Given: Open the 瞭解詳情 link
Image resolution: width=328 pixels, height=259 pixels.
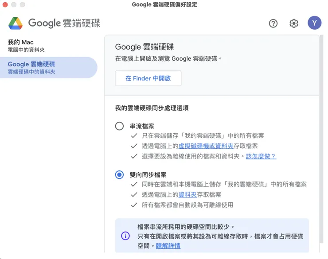Looking at the screenshot, I should coord(168,246).
